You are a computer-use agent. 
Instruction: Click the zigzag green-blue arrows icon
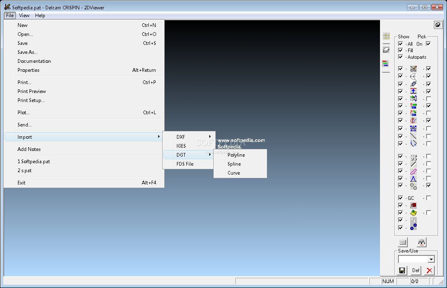coord(413,98)
